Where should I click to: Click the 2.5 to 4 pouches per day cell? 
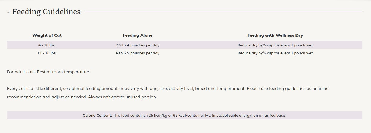tap(137, 45)
